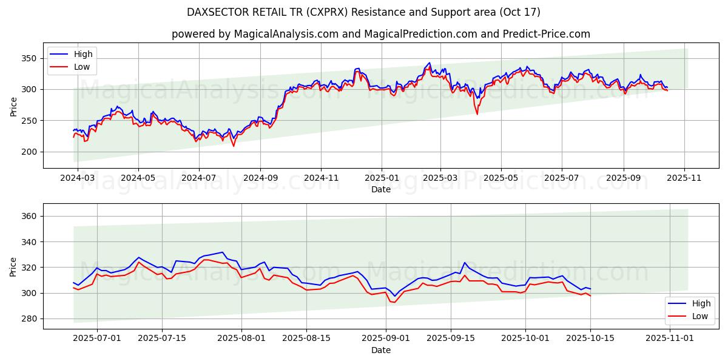Click the red Low line swatch in the bottom legend

tap(678, 316)
